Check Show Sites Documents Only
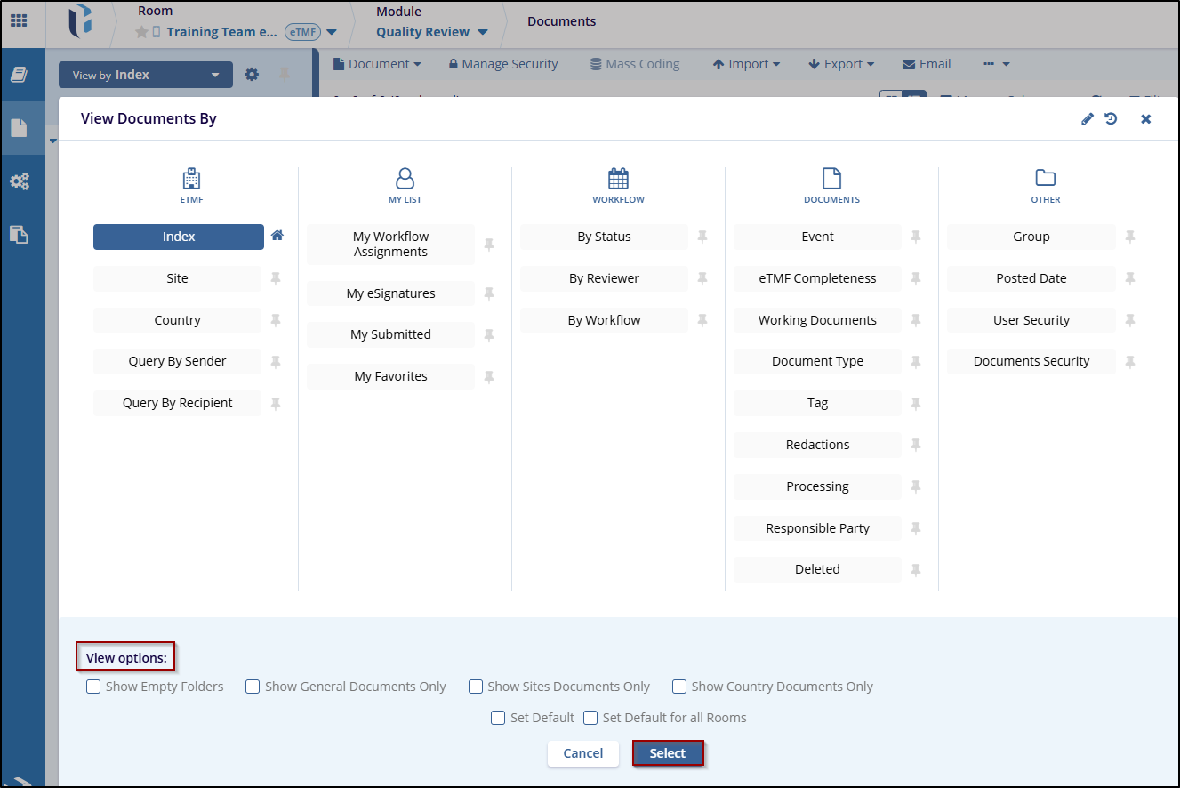The width and height of the screenshot is (1180, 788). (x=476, y=687)
